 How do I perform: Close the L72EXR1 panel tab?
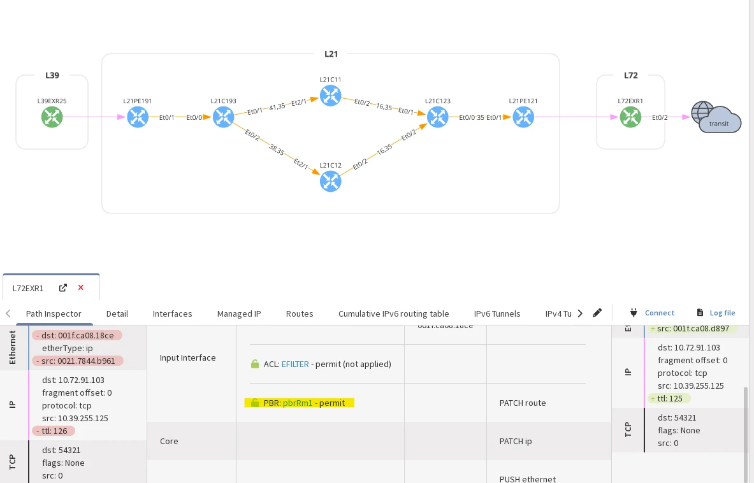pos(81,288)
